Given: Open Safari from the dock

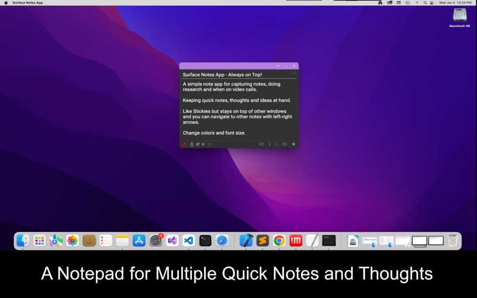Looking at the screenshot, I should click(x=222, y=241).
